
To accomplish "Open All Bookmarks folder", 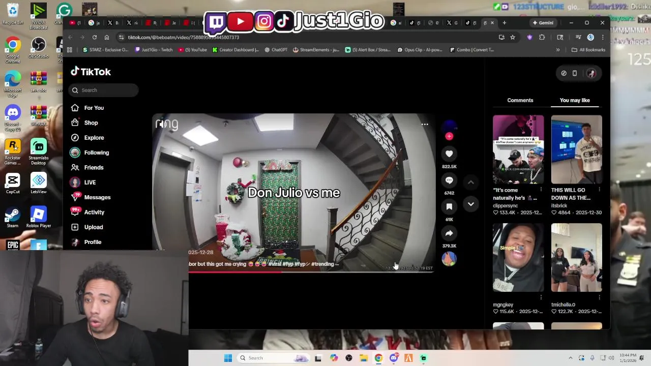I will (588, 50).
